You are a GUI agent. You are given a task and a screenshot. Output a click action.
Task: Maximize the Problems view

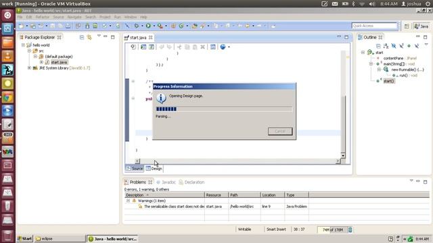[x=426, y=182]
